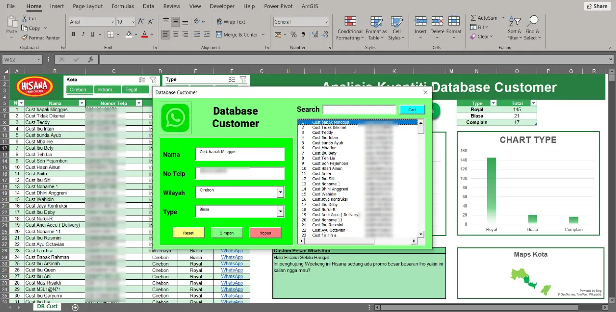This screenshot has height=312, width=616.
Task: Open the Formulas tab
Action: point(123,6)
